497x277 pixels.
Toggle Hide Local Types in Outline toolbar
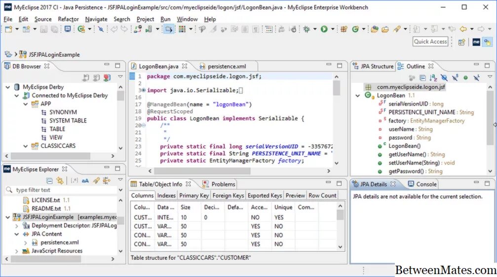(476, 77)
